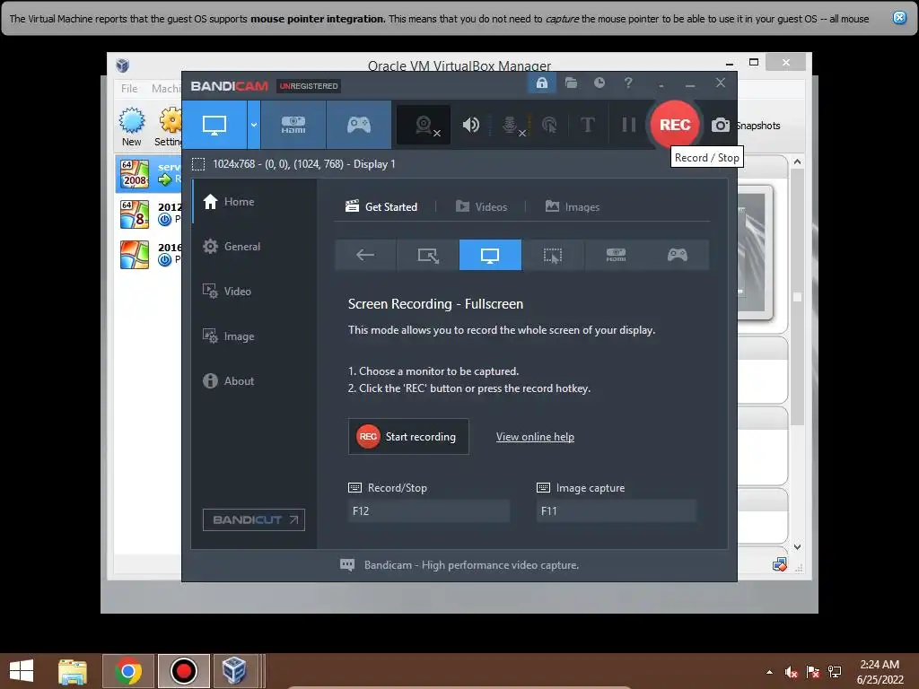This screenshot has height=689, width=919.
Task: Open Image settings in sidebar
Action: 254,336
